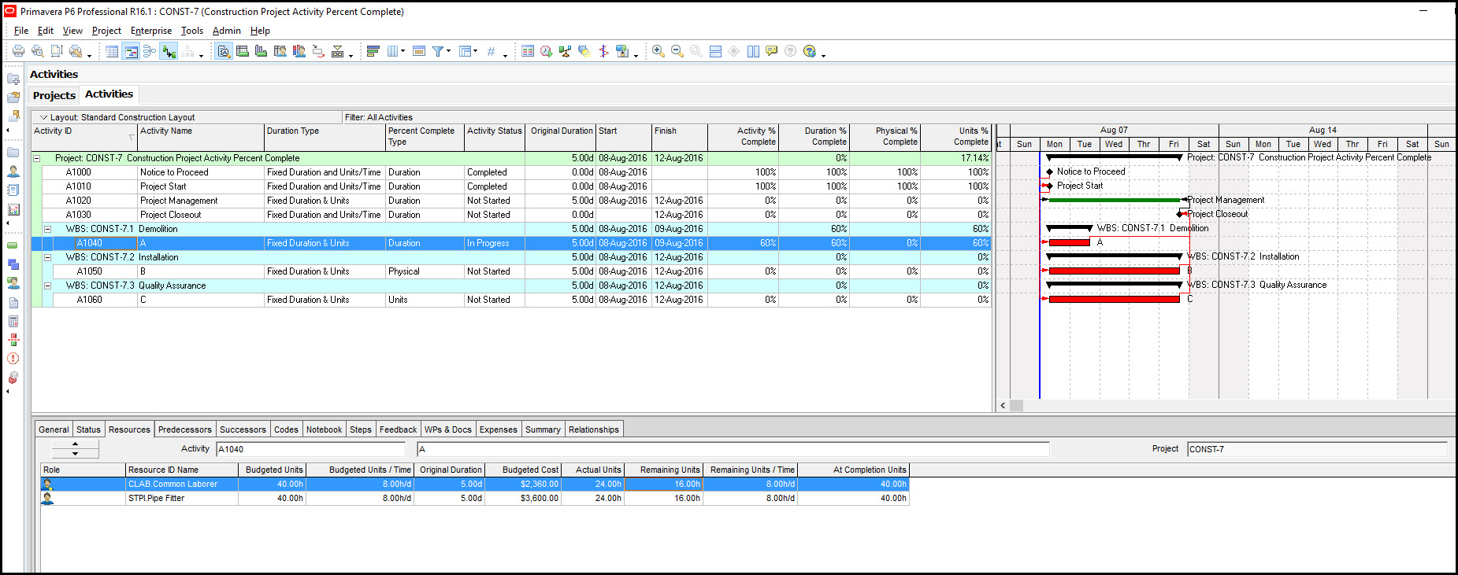
Task: Open Issues exclamation icon in sidebar
Action: tap(13, 359)
